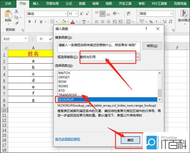190x153 pixels.
Task: Expand the borders dropdown arrow
Action: pos(57,22)
